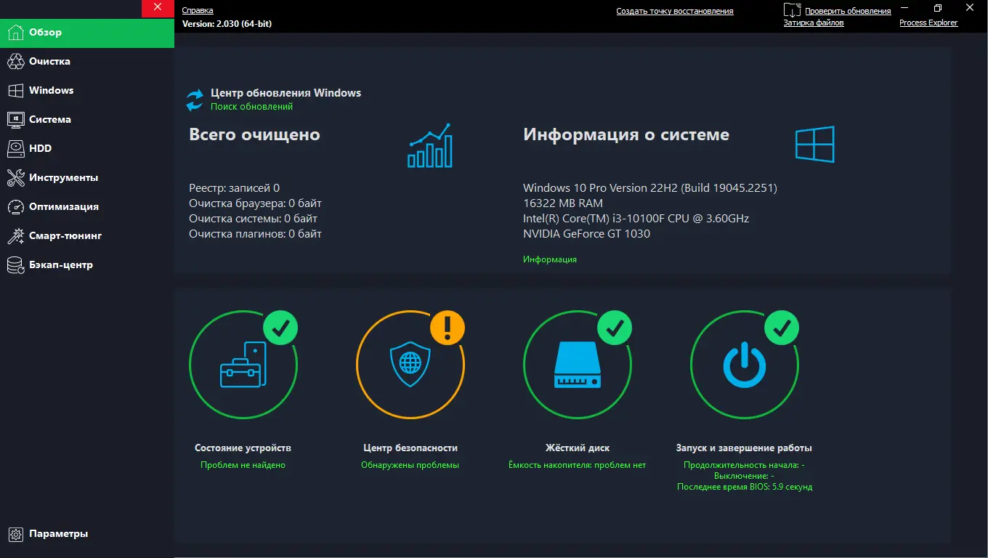
Task: Open the Справка help link
Action: 198,11
